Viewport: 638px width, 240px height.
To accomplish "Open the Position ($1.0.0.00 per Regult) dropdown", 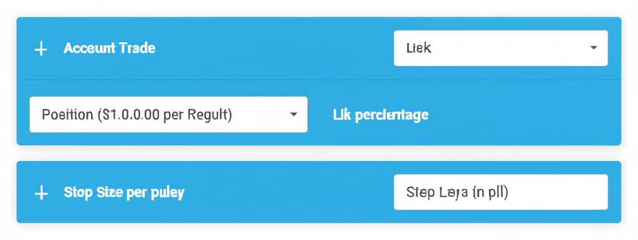I will [168, 114].
